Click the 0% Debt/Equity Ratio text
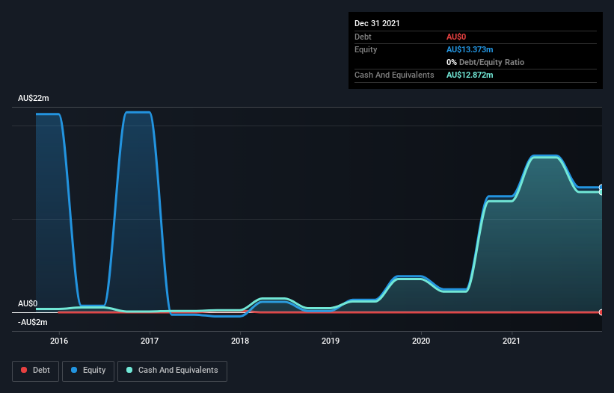Viewport: 614px width, 393px height. [485, 62]
